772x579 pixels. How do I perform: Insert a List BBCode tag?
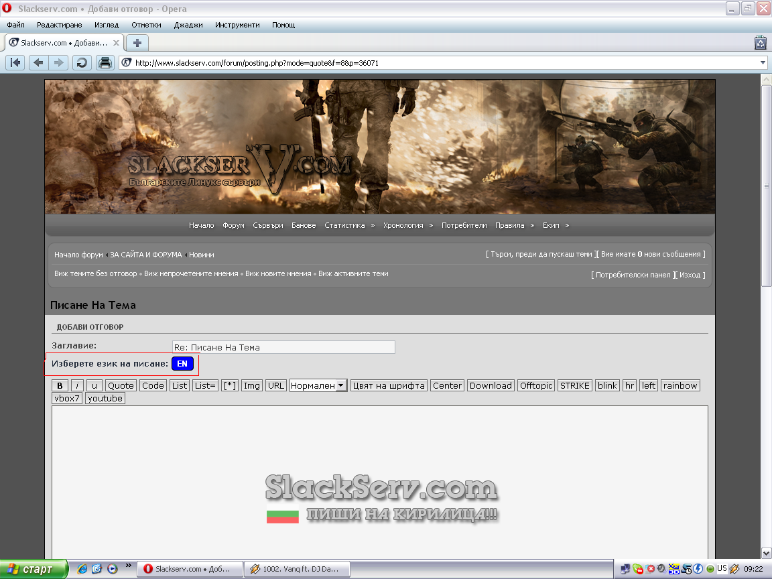(x=180, y=385)
